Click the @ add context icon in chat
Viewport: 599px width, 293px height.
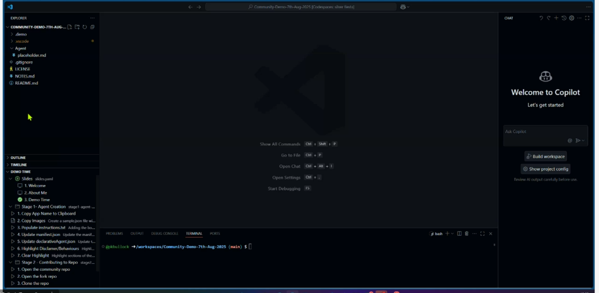570,141
